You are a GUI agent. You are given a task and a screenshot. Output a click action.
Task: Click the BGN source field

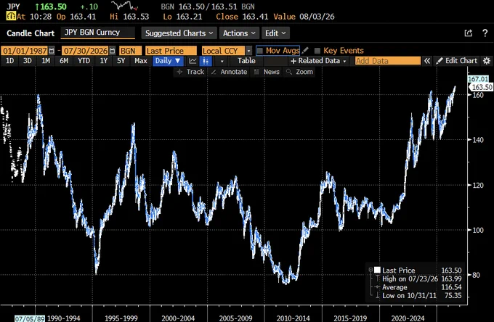point(130,51)
